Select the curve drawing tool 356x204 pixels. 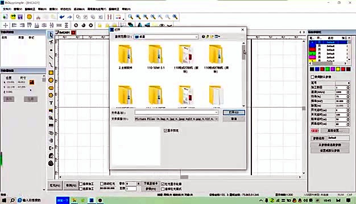click(51, 65)
